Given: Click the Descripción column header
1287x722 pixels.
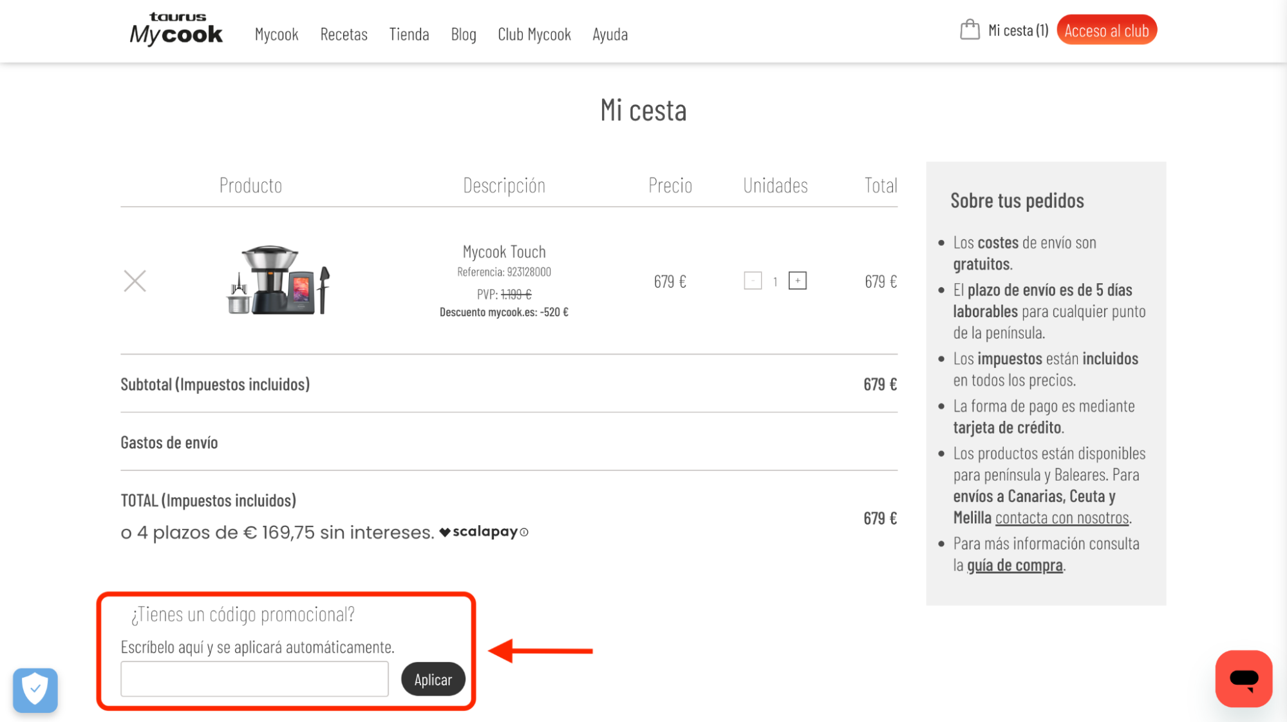Looking at the screenshot, I should [504, 185].
